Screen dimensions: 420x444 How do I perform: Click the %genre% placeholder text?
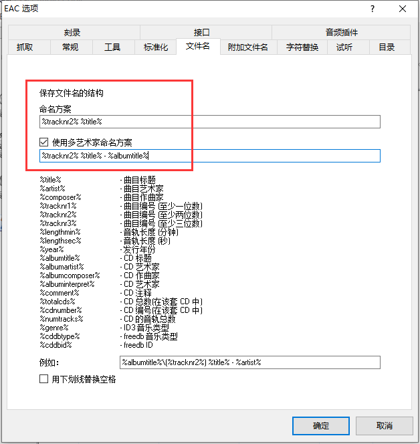click(x=54, y=328)
